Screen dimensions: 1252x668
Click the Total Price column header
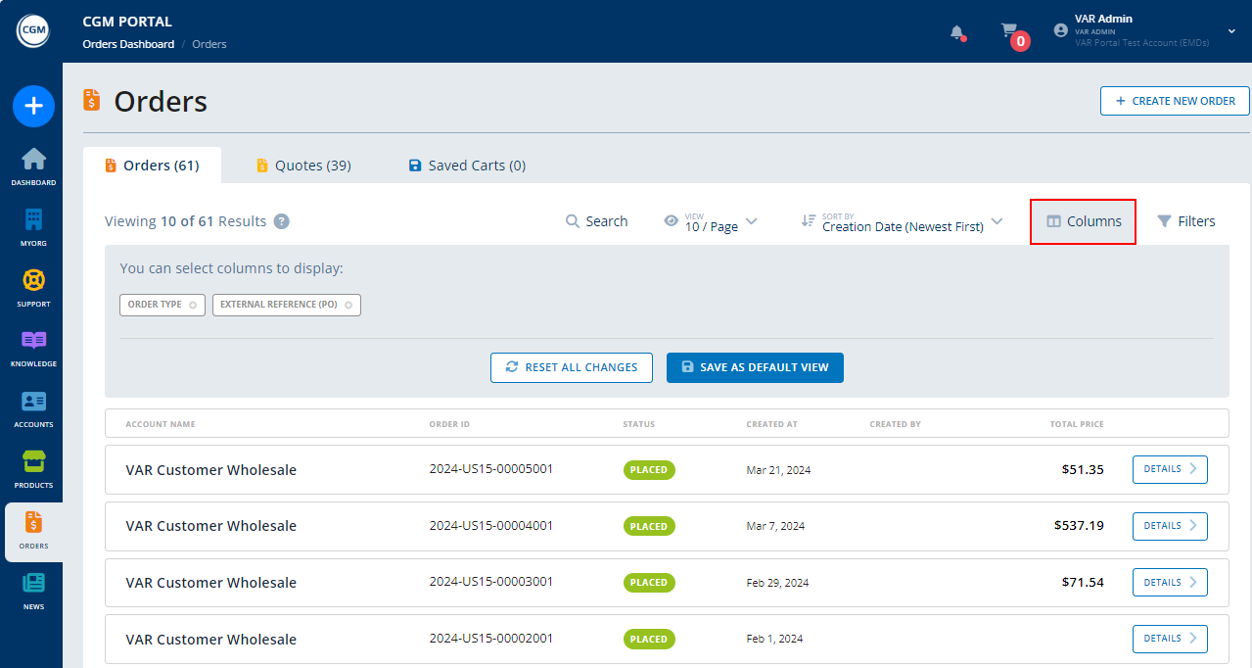pyautogui.click(x=1077, y=424)
